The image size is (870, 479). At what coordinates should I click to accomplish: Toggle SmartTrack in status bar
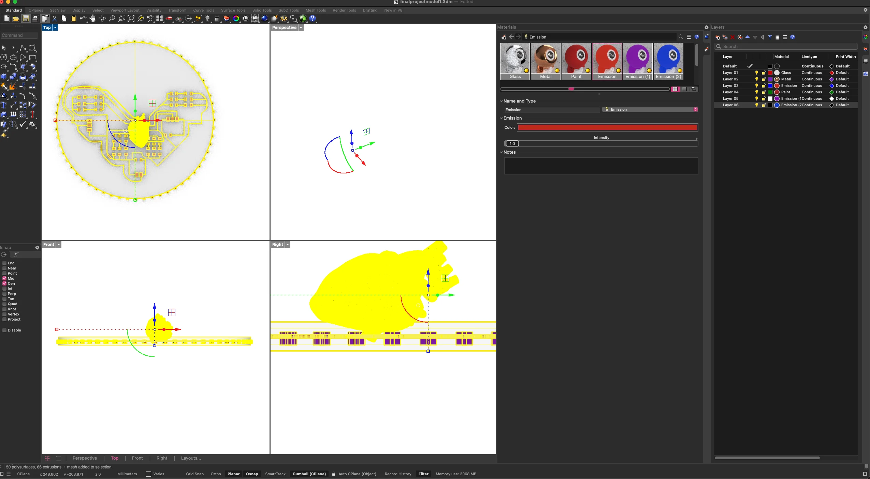coord(275,474)
